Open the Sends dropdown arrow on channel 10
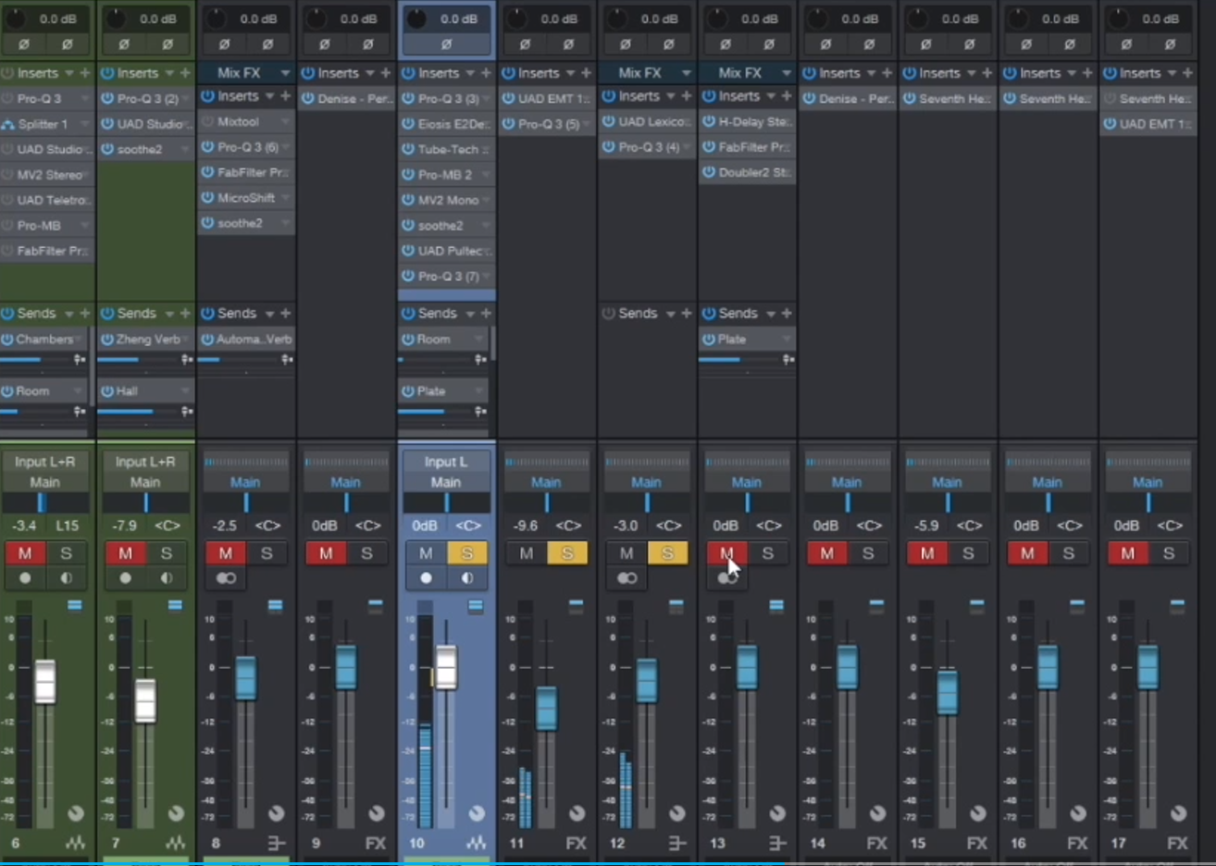This screenshot has height=866, width=1216. pyautogui.click(x=470, y=314)
